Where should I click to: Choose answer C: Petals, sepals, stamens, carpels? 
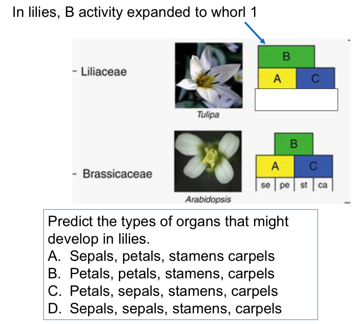coord(163,291)
